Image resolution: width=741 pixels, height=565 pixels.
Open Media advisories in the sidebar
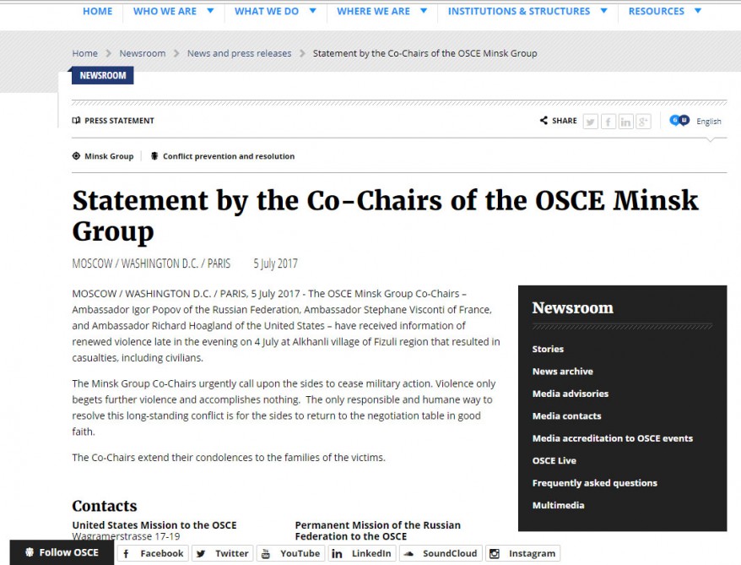click(x=571, y=394)
